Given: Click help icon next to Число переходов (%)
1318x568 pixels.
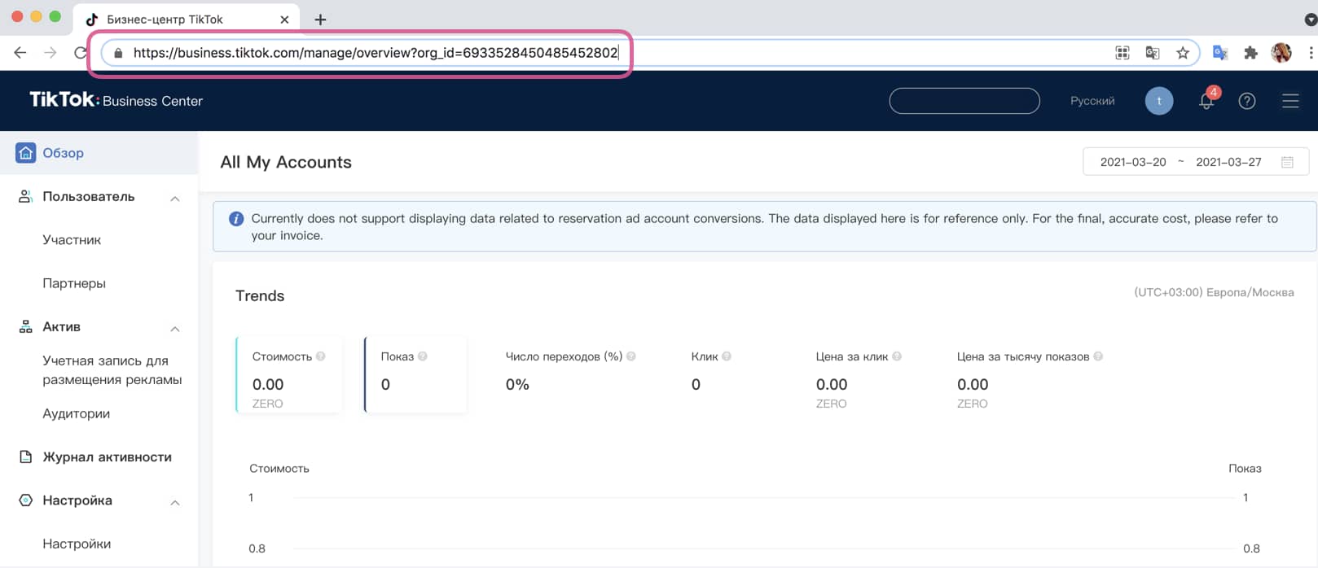Looking at the screenshot, I should (631, 356).
